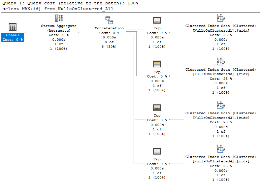
Task: Click the NullsOnClustered2 Clustered Index Scan icon
Action: click(221, 62)
